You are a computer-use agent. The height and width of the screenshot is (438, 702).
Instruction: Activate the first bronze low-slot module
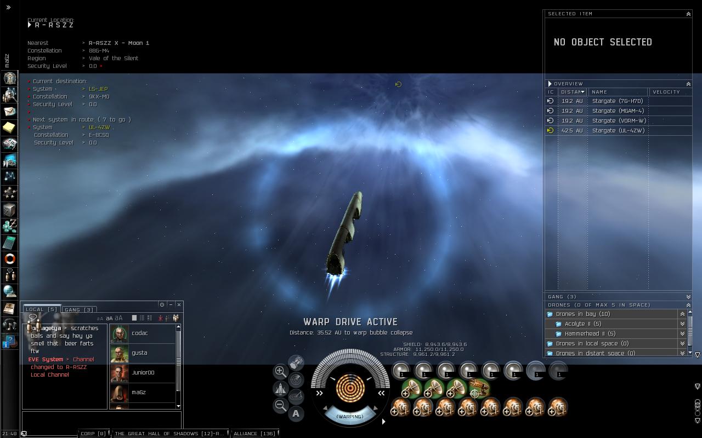tap(401, 407)
